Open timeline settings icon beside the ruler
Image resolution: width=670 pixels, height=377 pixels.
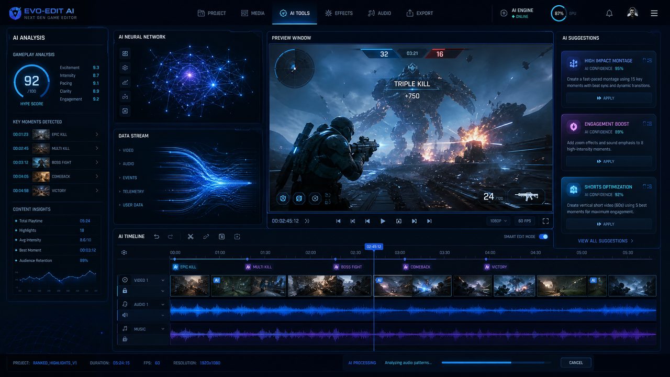(x=124, y=252)
